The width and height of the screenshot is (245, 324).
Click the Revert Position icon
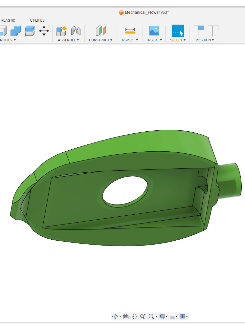213,31
